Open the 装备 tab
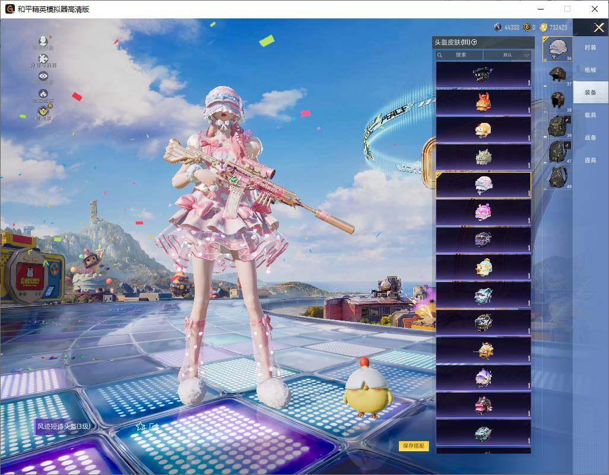Image resolution: width=609 pixels, height=475 pixels. coord(591,93)
